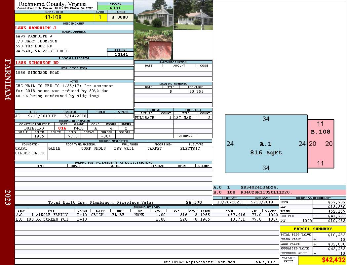Click the map number 43-108 field
Screen dimensions: 347x265
(x=55, y=18)
